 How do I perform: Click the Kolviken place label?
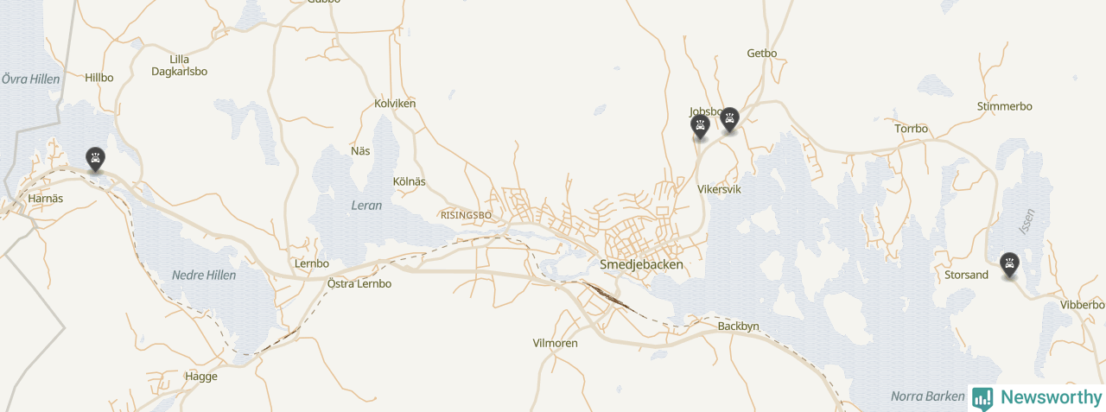coord(395,104)
